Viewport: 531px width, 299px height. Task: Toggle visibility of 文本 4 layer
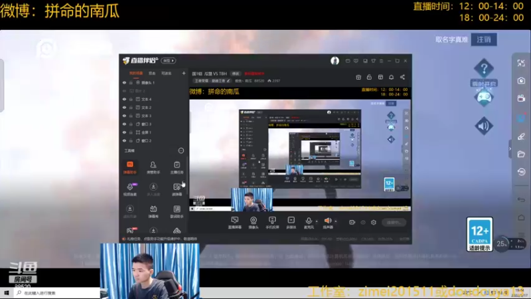point(124,99)
